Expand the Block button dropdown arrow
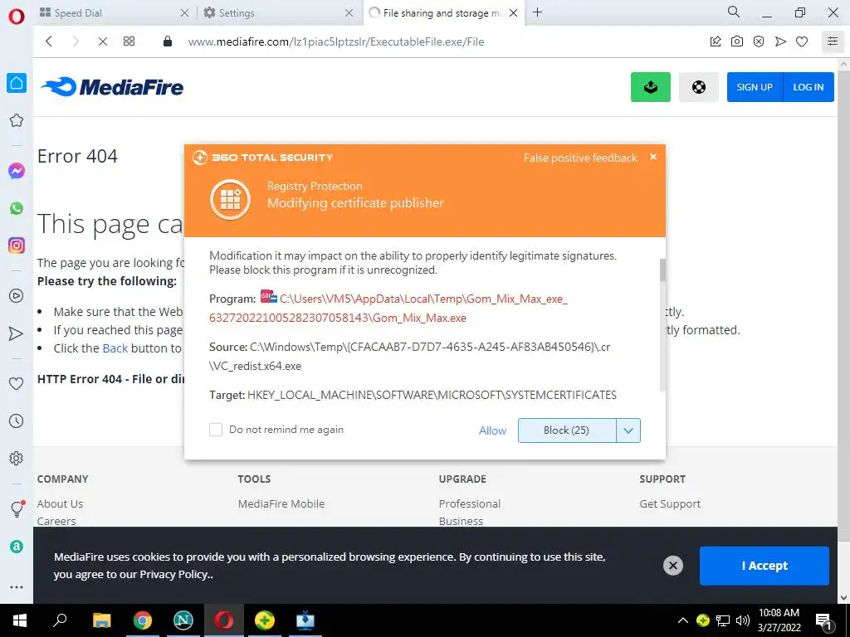850x637 pixels. point(628,430)
